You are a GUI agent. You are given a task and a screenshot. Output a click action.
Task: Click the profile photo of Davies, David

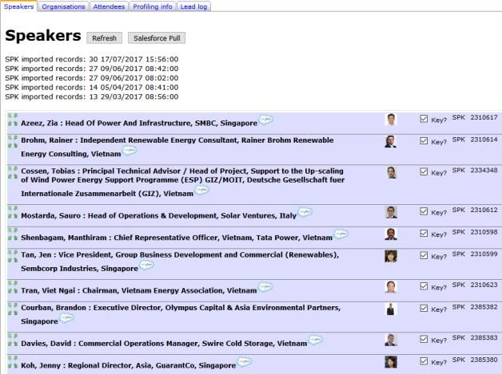pos(391,340)
